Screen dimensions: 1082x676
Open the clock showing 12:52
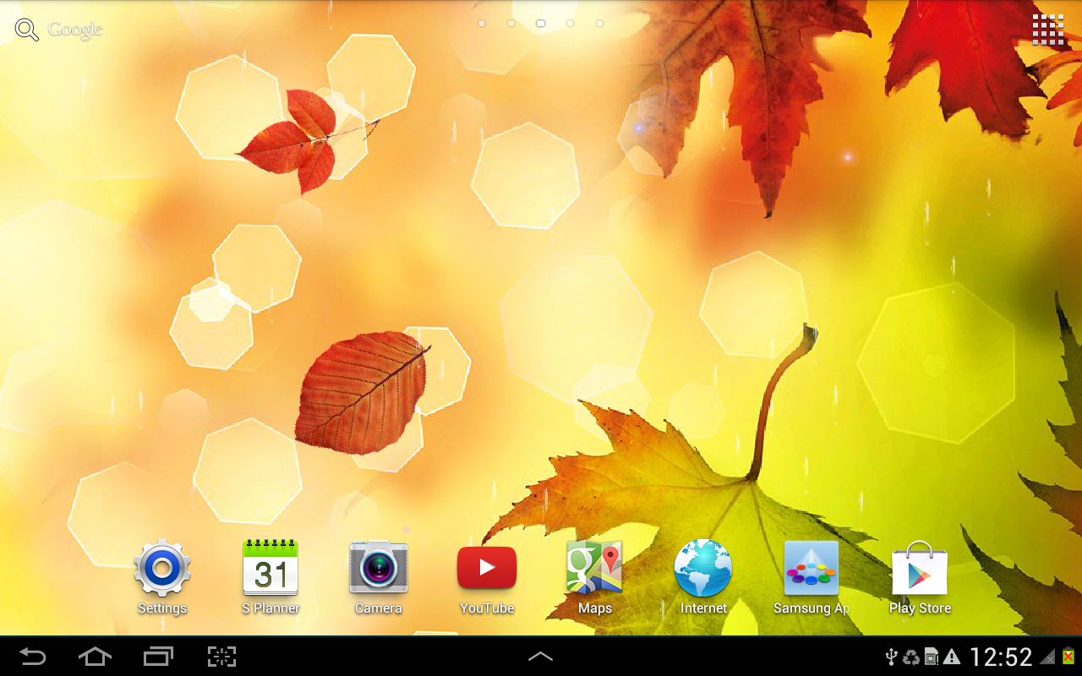1001,657
